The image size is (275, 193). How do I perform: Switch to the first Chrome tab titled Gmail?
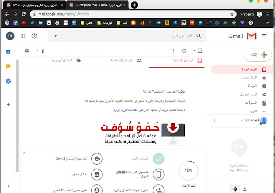34,5
